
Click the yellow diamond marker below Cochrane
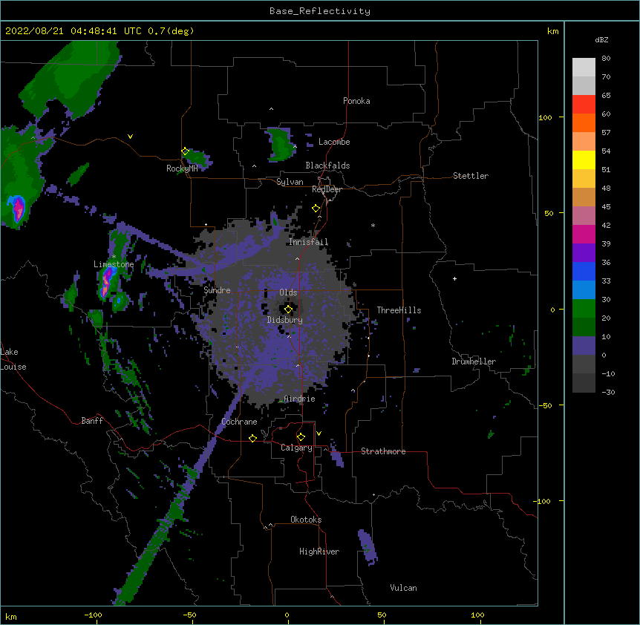click(252, 438)
